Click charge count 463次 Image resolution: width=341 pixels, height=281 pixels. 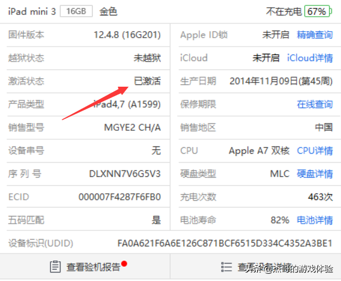point(320,197)
